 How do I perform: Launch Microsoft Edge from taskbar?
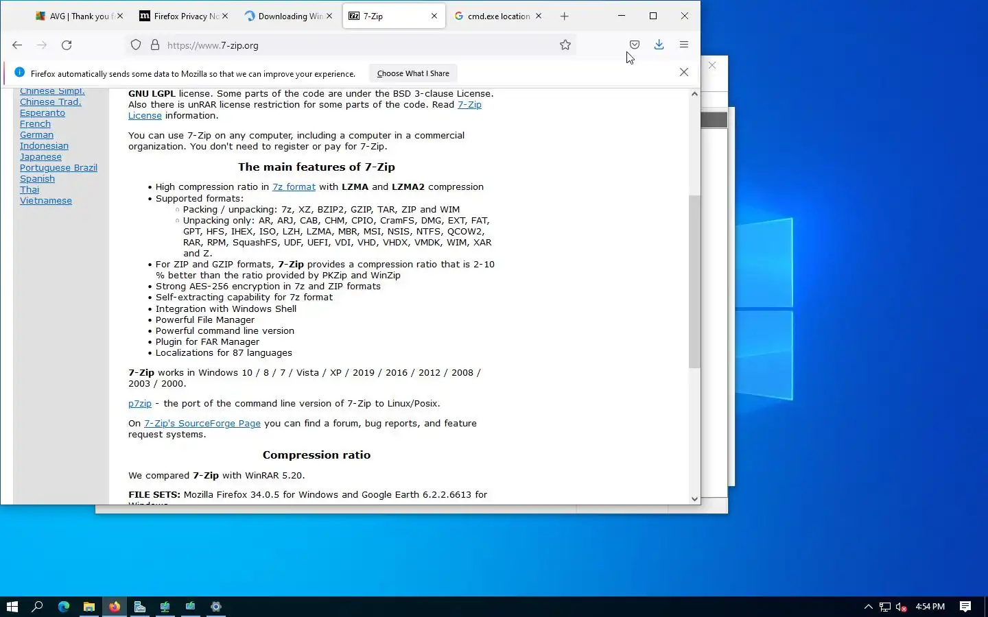[x=64, y=607]
